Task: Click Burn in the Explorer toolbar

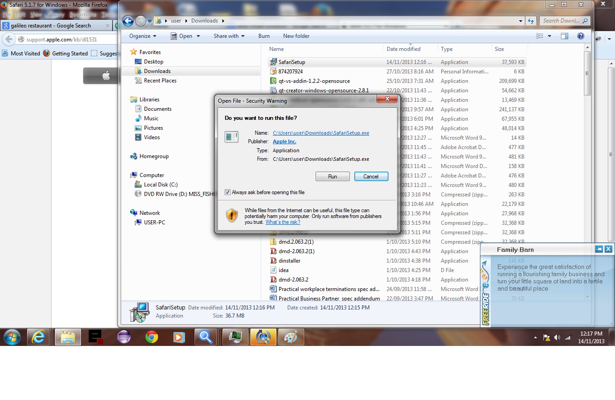Action: tap(264, 36)
